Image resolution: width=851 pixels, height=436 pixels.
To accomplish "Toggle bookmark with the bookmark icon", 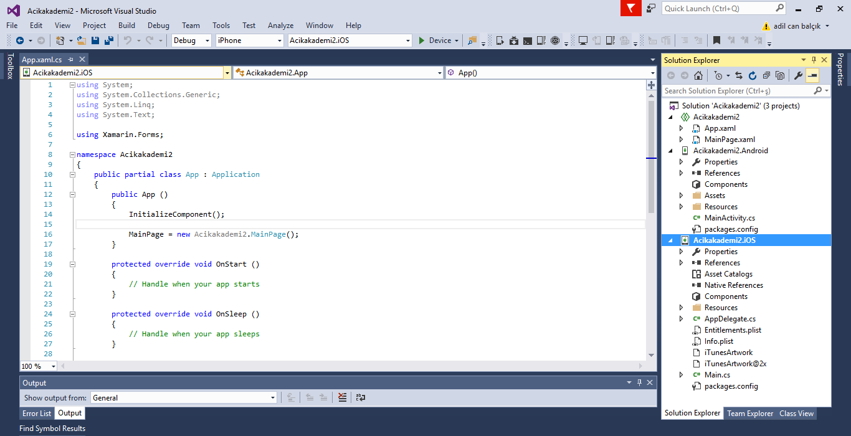I will pyautogui.click(x=716, y=40).
